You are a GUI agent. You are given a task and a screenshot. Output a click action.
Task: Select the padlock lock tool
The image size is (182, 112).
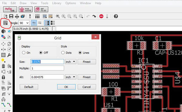pyautogui.click(x=3, y=77)
